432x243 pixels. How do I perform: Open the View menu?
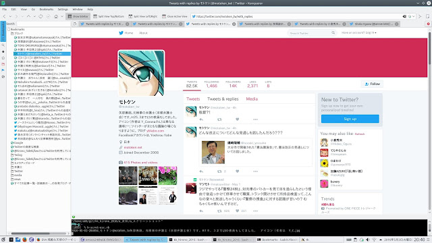24,9
